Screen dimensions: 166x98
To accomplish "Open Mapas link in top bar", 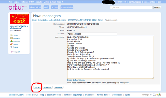I will [17, 2].
